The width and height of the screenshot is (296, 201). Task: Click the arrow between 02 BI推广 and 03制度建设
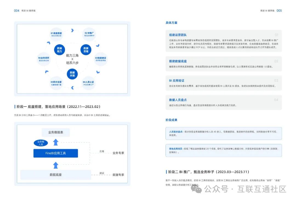tap(98, 45)
